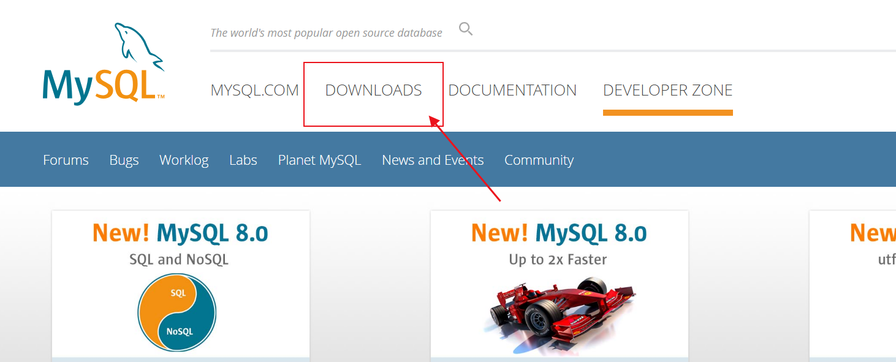Image resolution: width=896 pixels, height=362 pixels.
Task: Click the MySQL dolphin logo
Action: [104, 64]
